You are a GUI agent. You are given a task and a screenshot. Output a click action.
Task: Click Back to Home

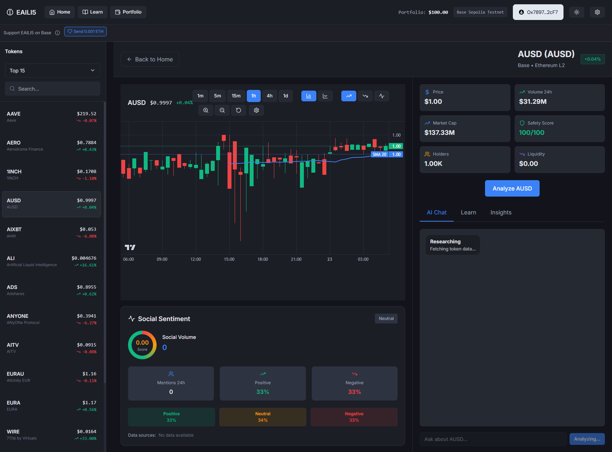tap(149, 59)
